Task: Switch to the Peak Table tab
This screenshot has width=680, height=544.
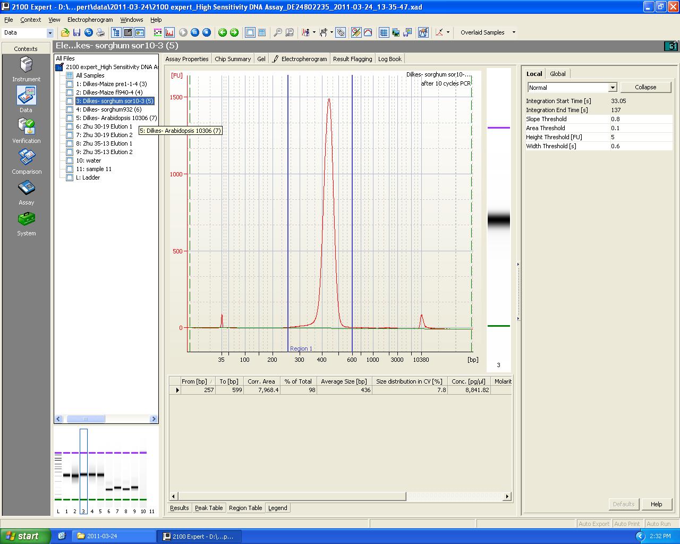Action: (209, 508)
